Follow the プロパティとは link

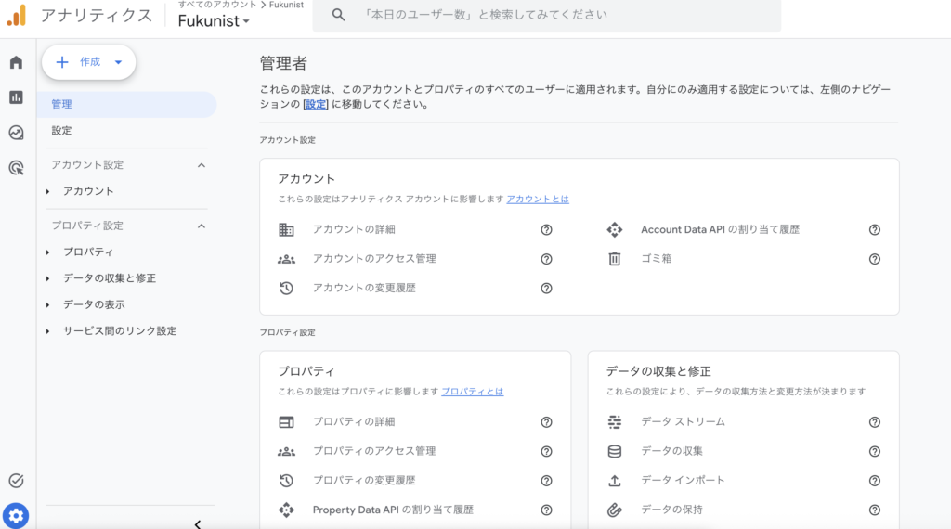[x=473, y=392]
